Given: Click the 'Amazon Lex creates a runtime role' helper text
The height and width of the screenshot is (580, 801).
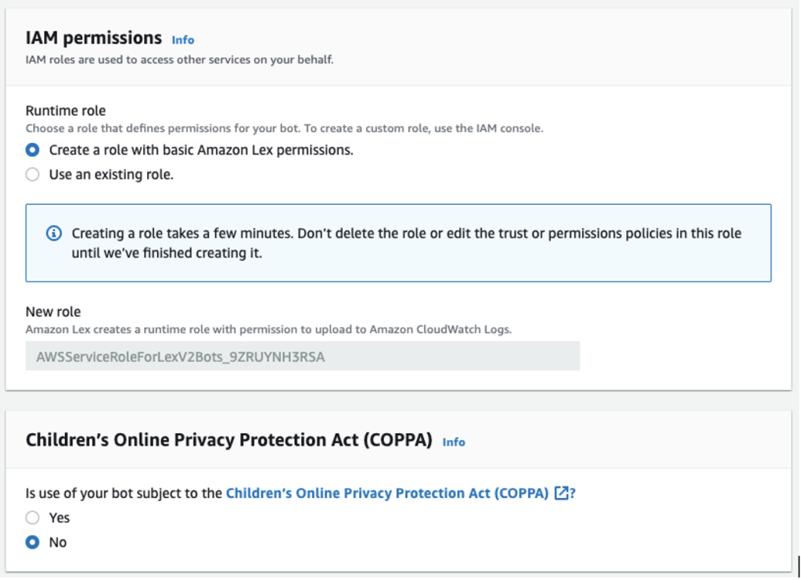Looking at the screenshot, I should pos(268,329).
